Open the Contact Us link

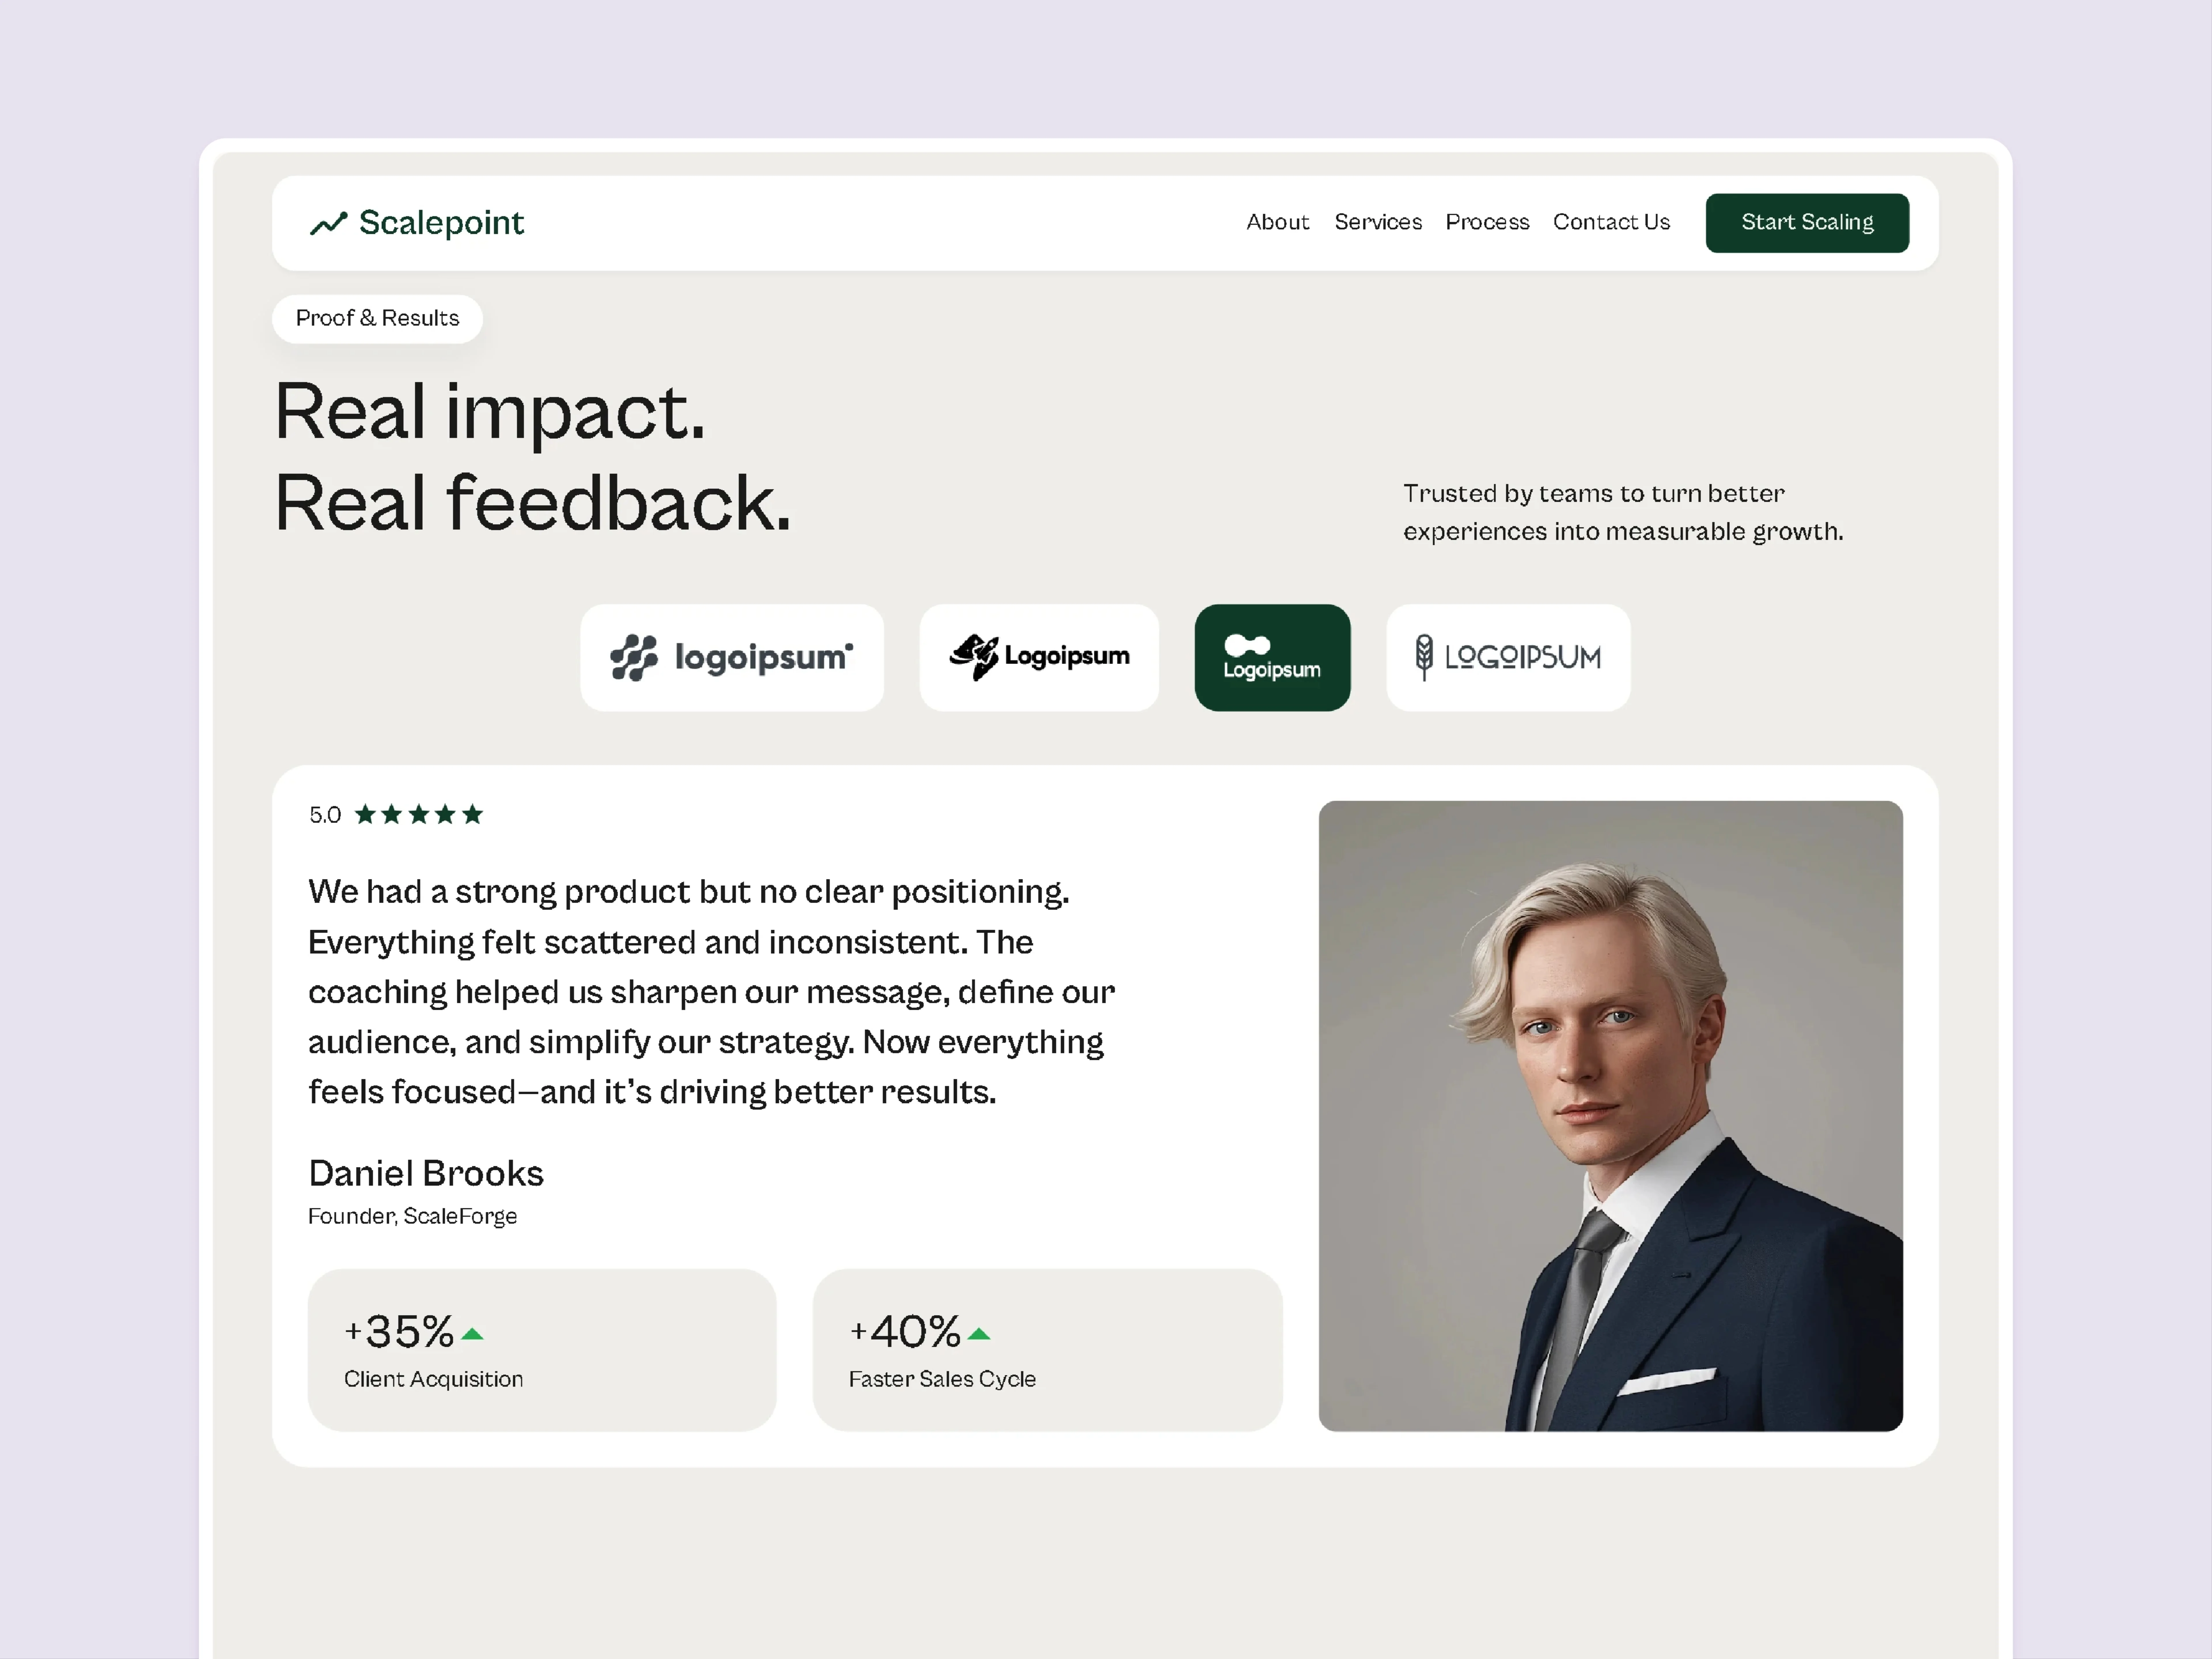tap(1611, 222)
